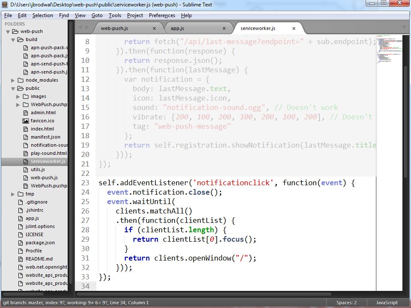Open app.js in the sidebar tree

coord(32,219)
